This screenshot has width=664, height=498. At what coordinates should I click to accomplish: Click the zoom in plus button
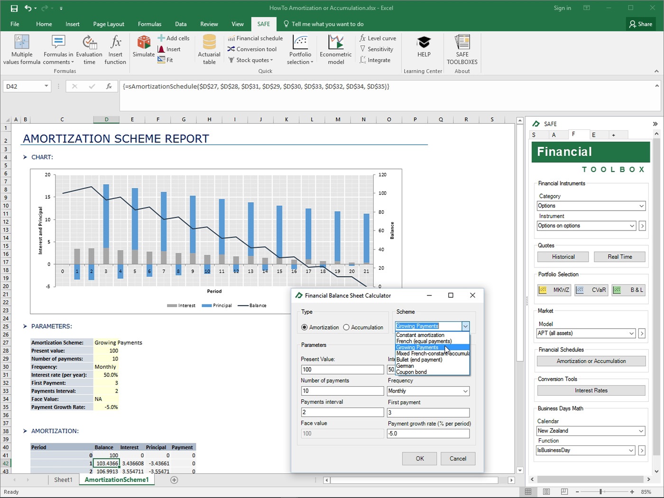[632, 492]
